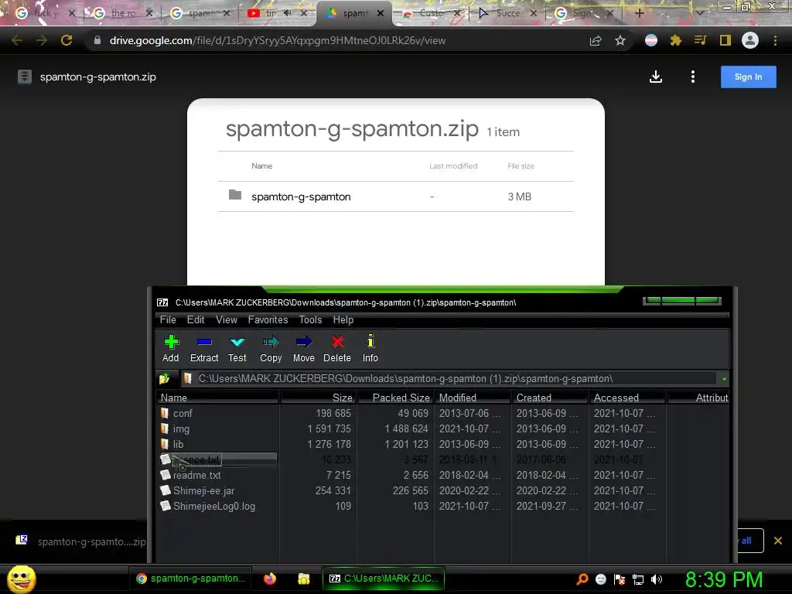
Task: Close the Chrome downloads bar
Action: [x=778, y=541]
